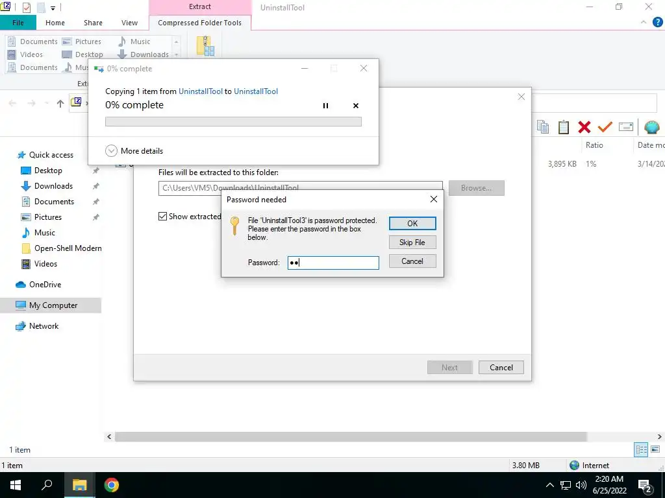Switch to details view icon at bottom right

pyautogui.click(x=641, y=449)
